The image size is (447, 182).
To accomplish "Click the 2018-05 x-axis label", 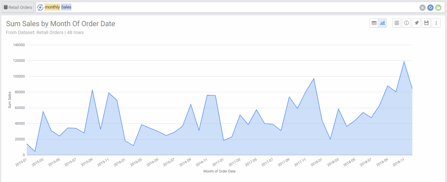I will pyautogui.click(x=349, y=162).
